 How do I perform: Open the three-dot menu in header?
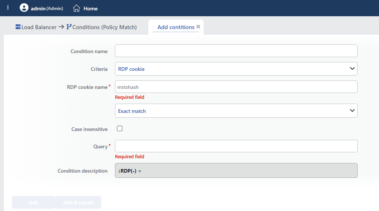(x=8, y=8)
